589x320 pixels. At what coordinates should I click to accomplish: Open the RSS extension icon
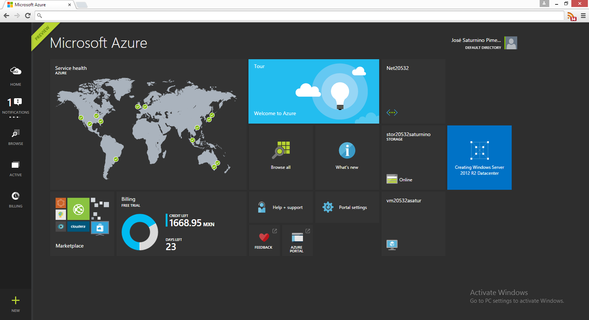(571, 16)
